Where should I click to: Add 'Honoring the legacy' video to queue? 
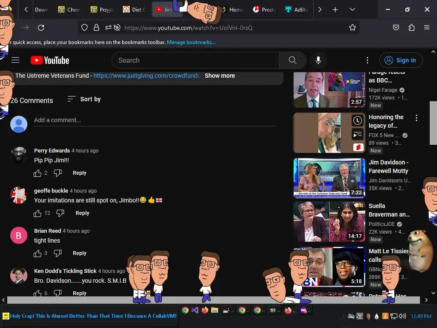click(358, 135)
